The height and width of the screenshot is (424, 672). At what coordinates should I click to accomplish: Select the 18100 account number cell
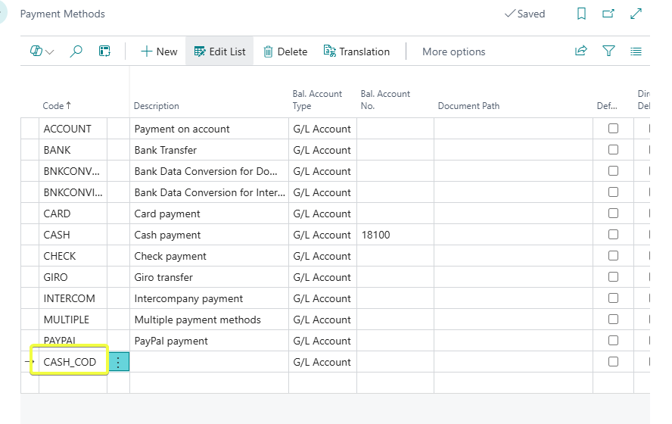395,235
